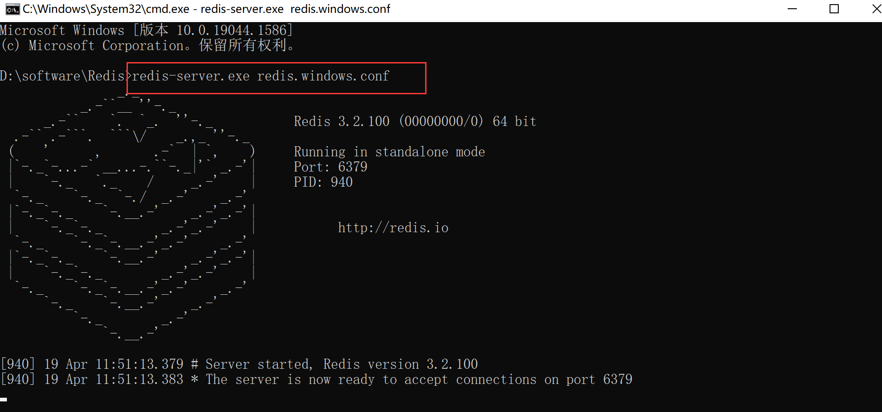Click the ready to accept connections message

point(317,379)
